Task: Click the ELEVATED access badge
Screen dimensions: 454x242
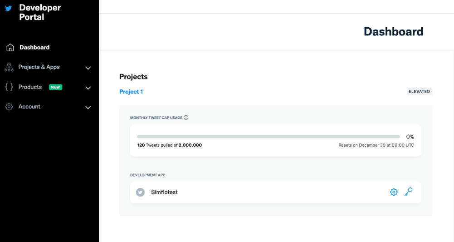Action: (x=419, y=92)
